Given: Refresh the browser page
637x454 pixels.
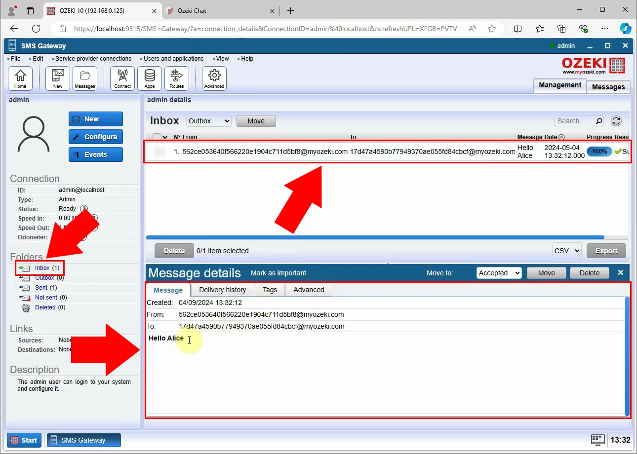Looking at the screenshot, I should (x=36, y=29).
